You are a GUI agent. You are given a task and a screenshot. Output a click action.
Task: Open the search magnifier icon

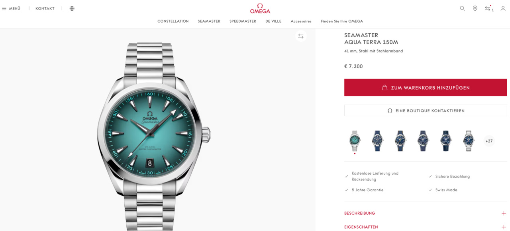pyautogui.click(x=462, y=8)
